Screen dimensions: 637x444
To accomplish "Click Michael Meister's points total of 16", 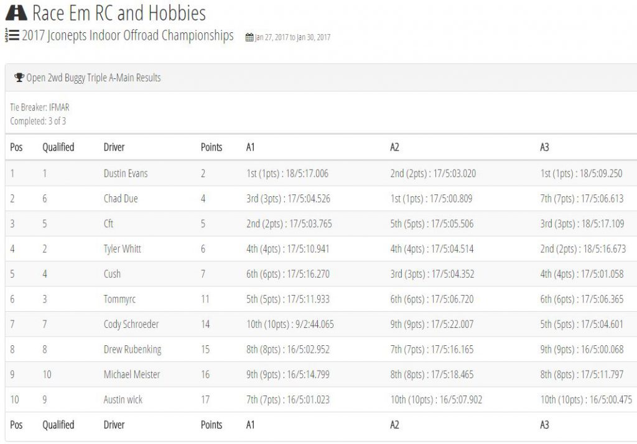I will [x=205, y=374].
